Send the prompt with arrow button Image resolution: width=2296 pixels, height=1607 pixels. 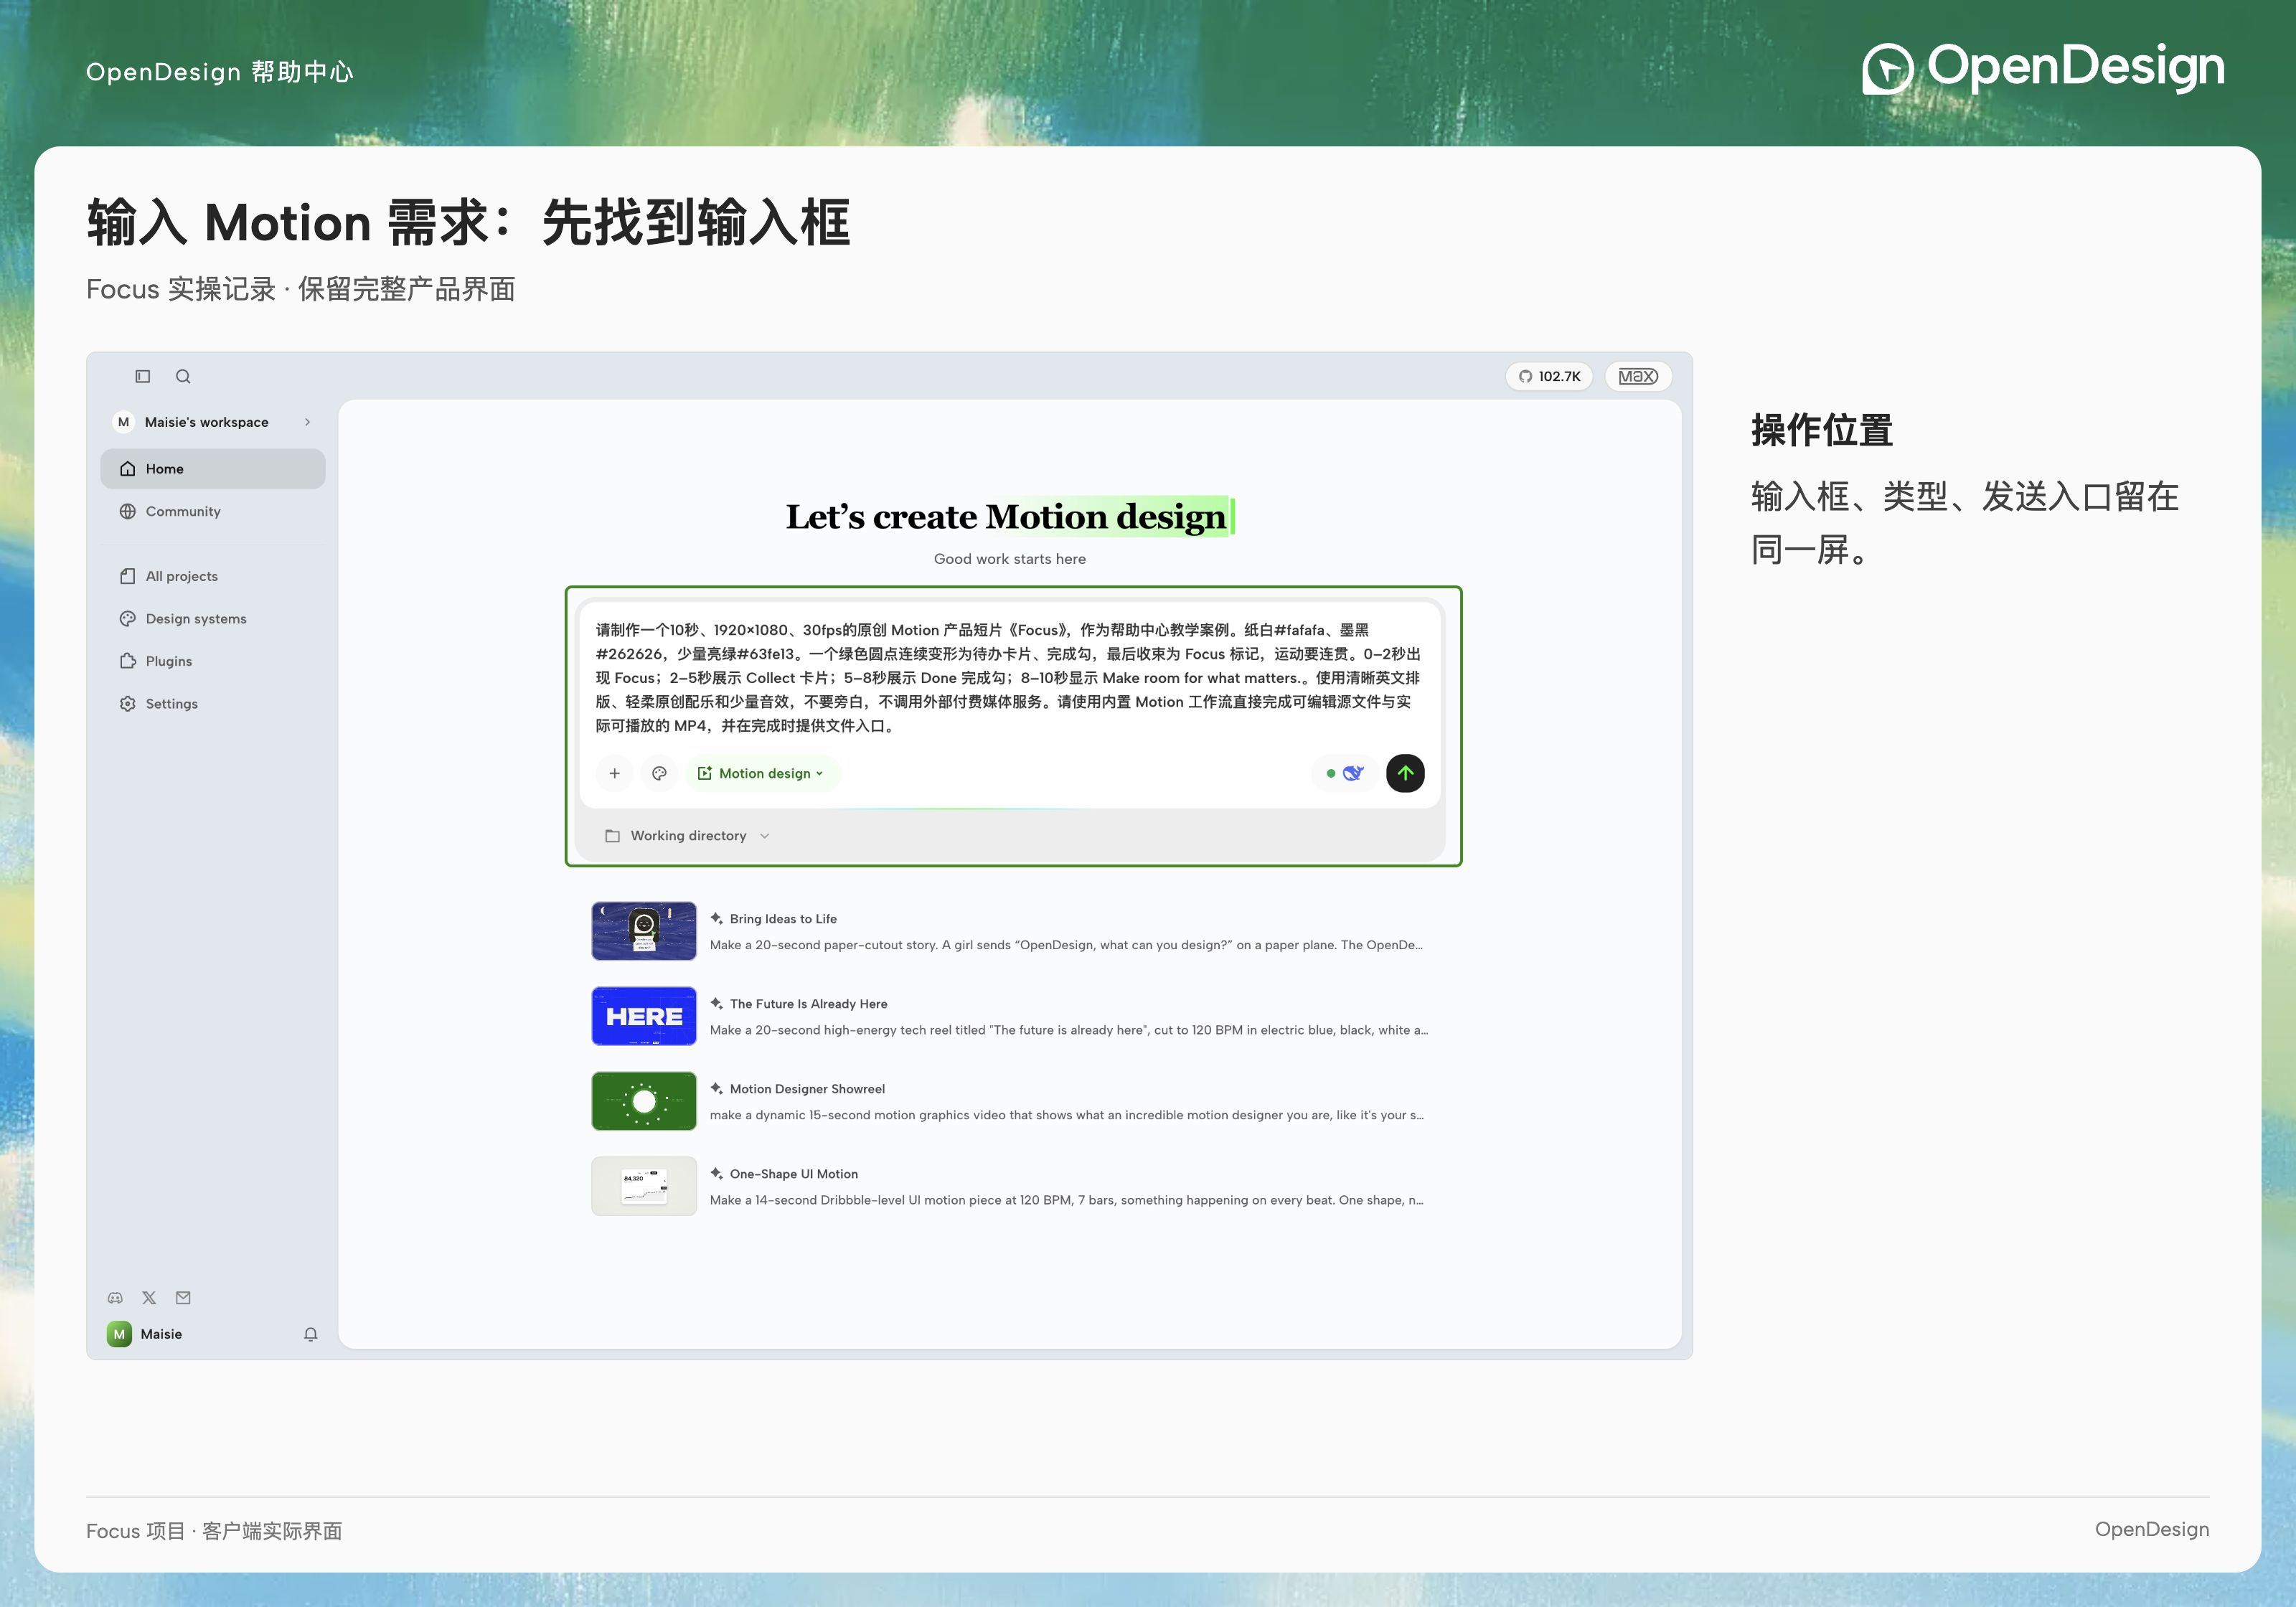point(1405,773)
